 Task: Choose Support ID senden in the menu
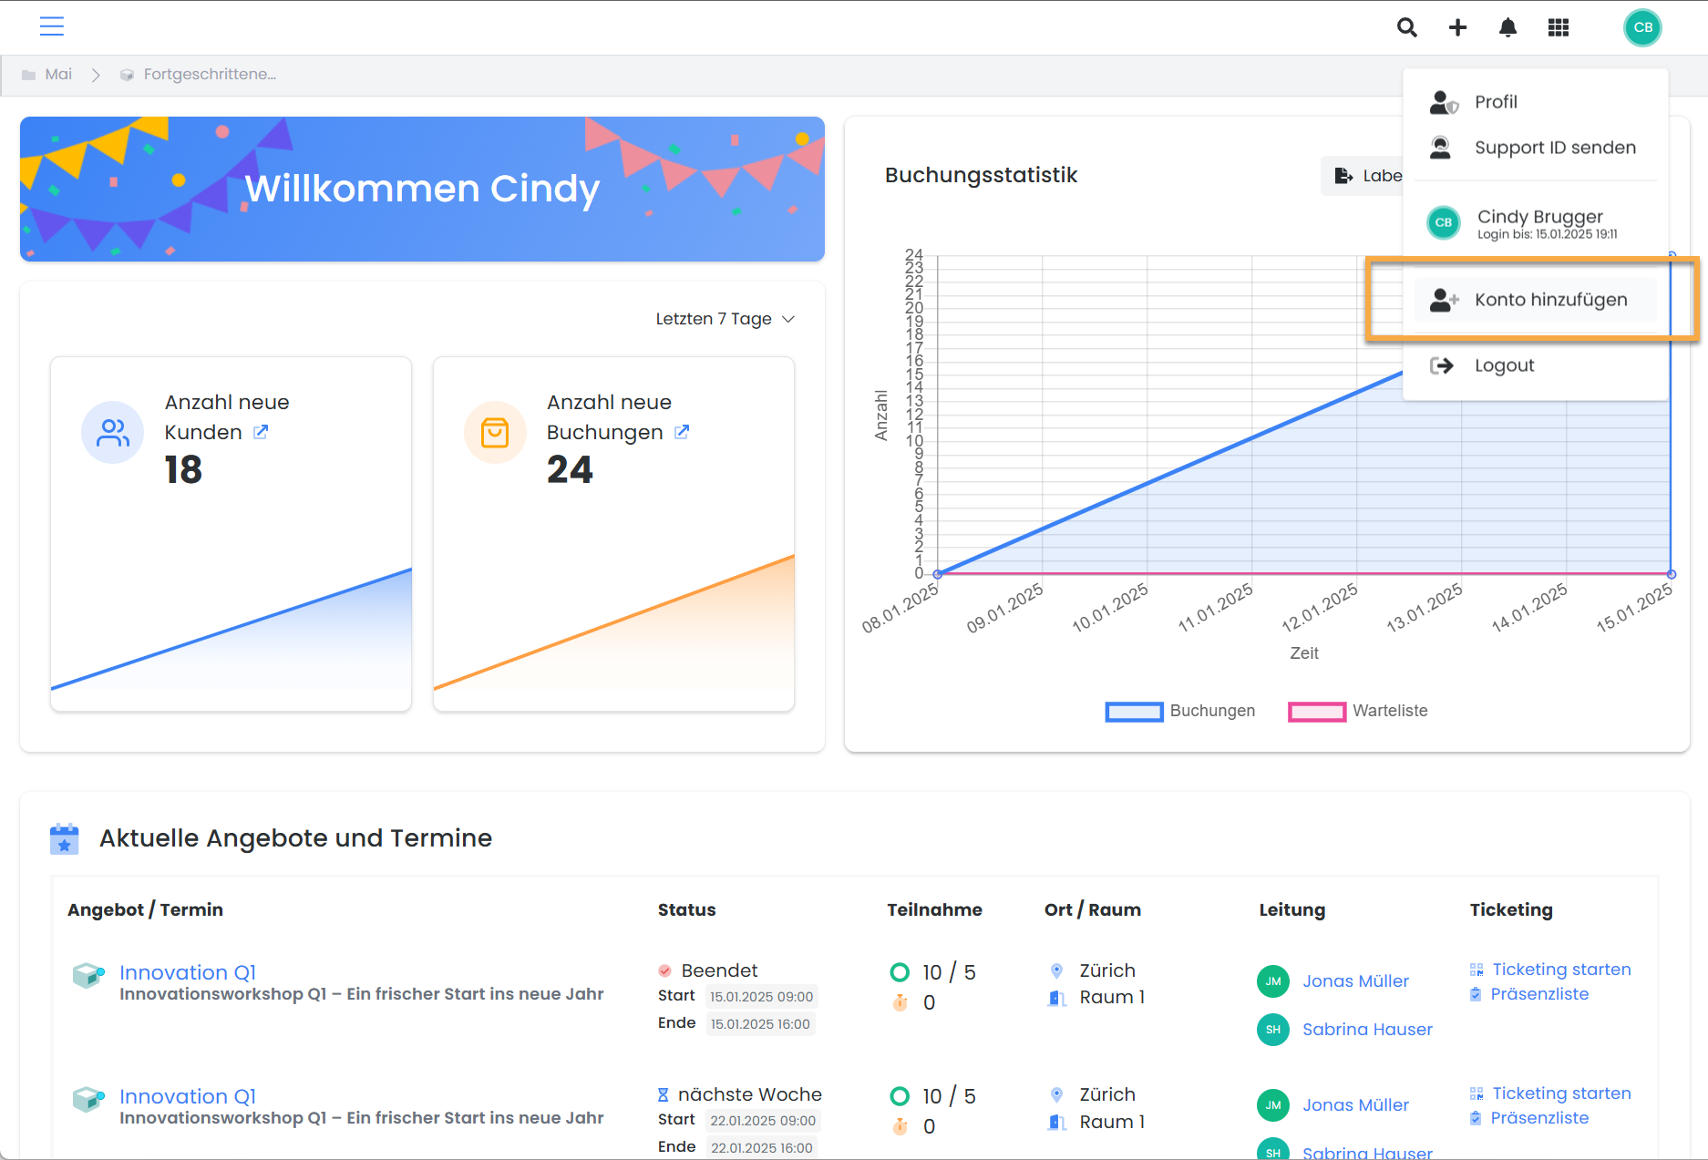pos(1554,147)
